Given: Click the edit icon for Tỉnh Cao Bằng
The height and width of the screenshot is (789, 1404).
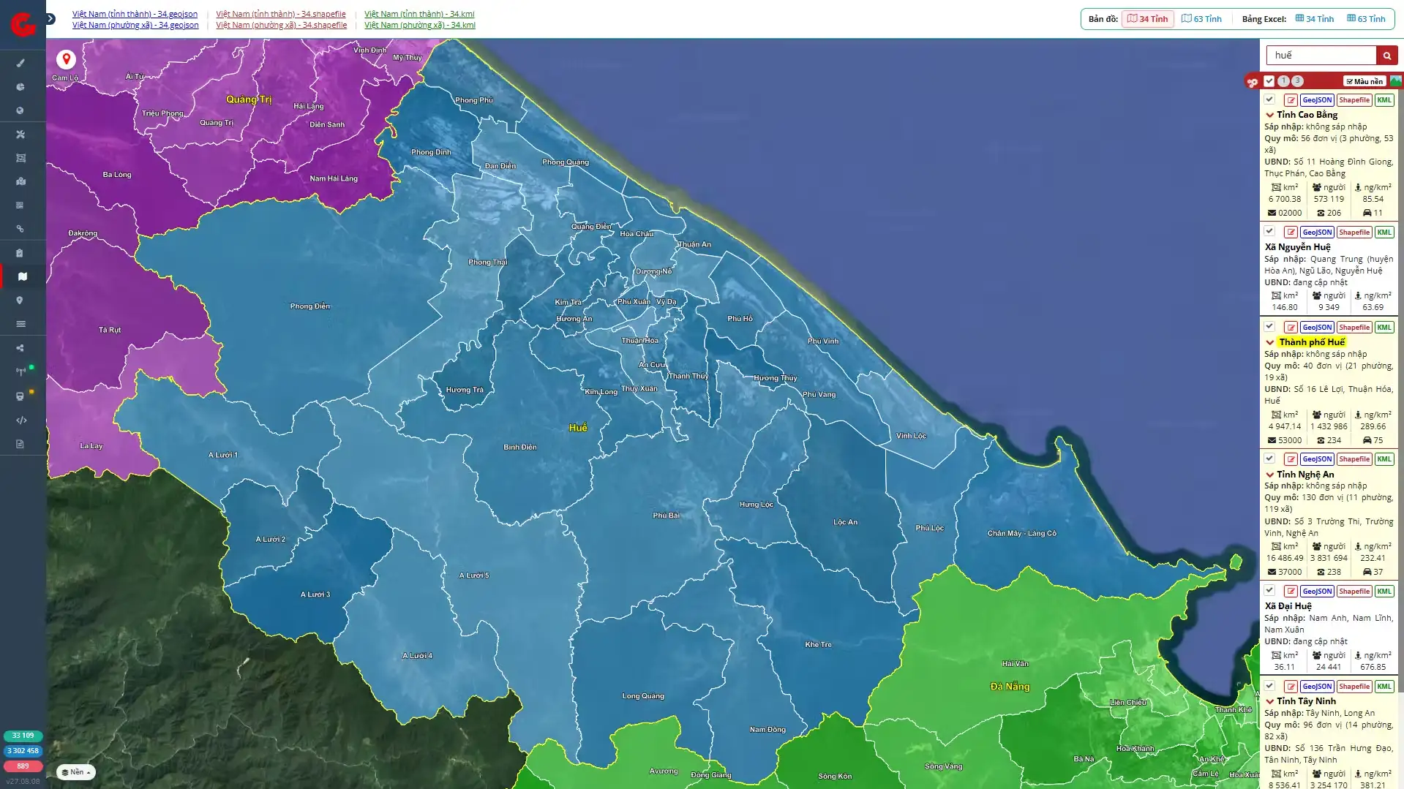Looking at the screenshot, I should (1291, 100).
